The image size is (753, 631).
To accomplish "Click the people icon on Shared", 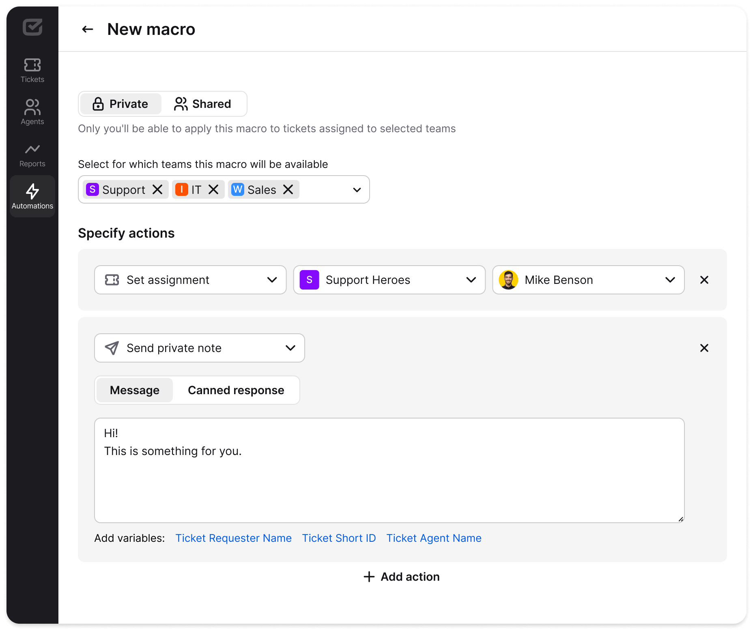I will click(x=181, y=104).
